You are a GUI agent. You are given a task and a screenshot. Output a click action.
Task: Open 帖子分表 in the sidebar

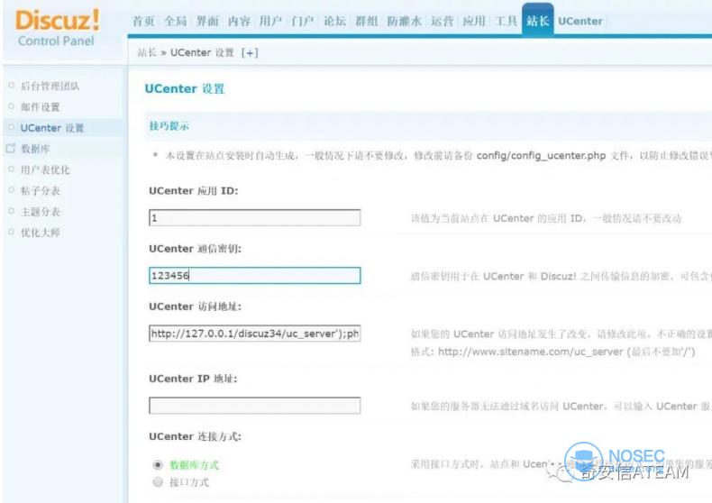[x=41, y=191]
